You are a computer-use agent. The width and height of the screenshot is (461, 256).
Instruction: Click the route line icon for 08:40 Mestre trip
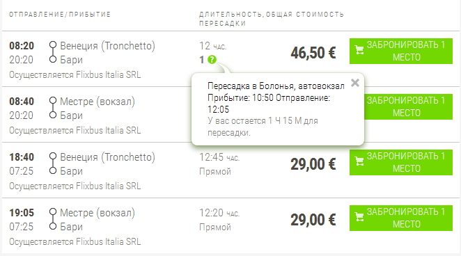(53, 108)
